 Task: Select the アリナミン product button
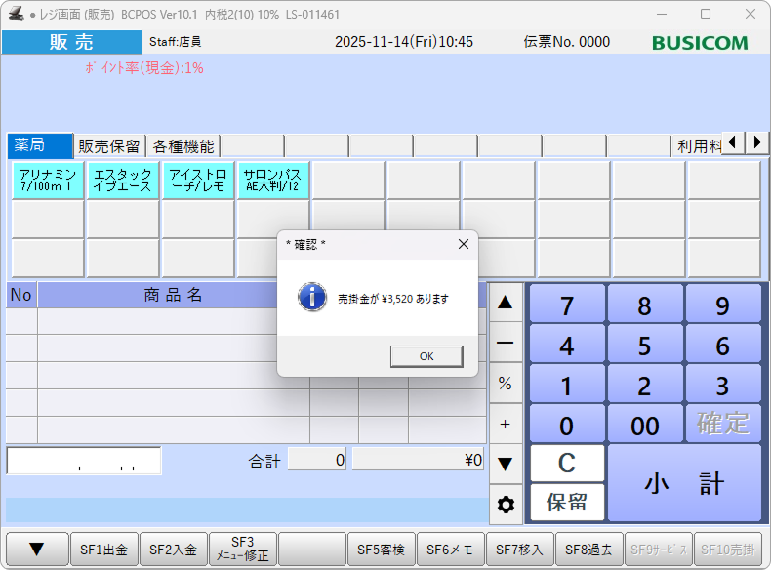(47, 181)
